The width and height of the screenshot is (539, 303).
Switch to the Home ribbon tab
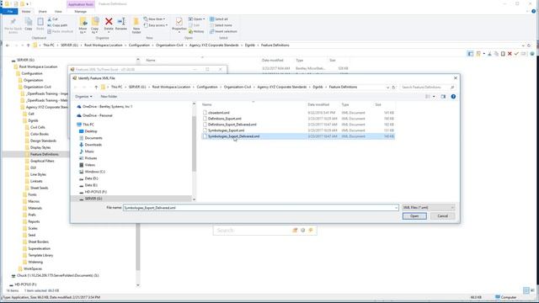[x=26, y=12]
